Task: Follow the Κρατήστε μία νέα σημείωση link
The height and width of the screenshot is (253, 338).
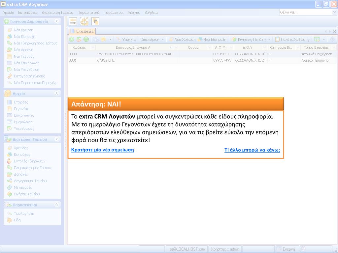Action: [103, 150]
